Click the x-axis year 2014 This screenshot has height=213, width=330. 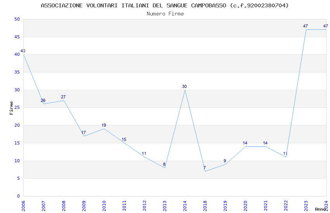[185, 206]
